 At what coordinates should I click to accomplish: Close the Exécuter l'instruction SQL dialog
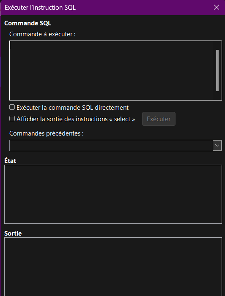coord(216,7)
